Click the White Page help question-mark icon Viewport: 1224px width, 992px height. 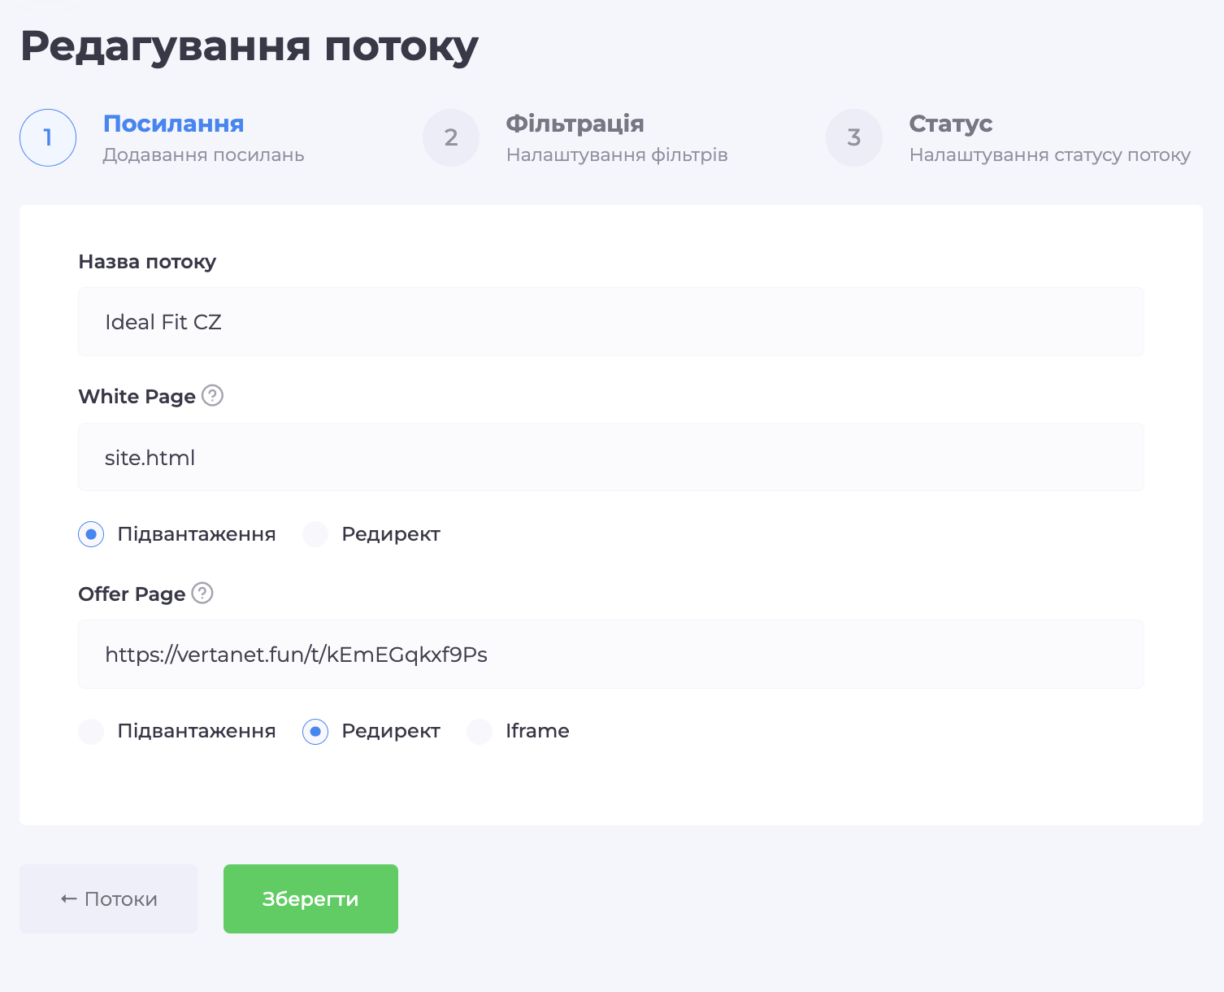click(x=212, y=396)
